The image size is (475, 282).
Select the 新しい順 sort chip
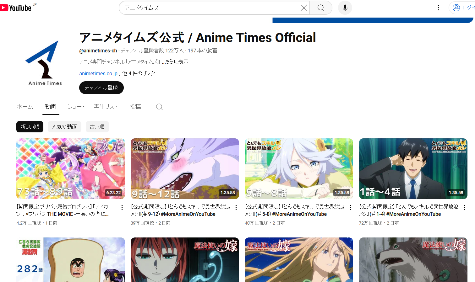30,127
